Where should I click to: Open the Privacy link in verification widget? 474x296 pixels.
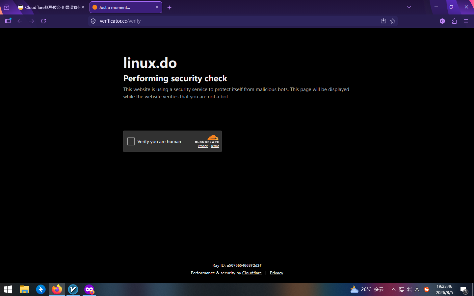coord(203,146)
